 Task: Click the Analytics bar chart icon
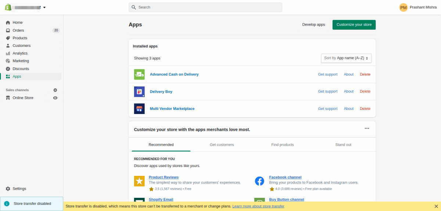(8, 53)
